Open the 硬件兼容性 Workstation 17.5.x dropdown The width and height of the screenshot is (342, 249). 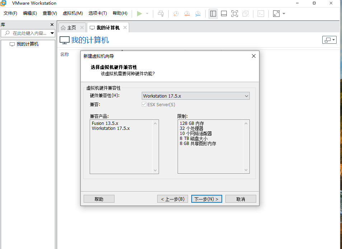pos(196,96)
